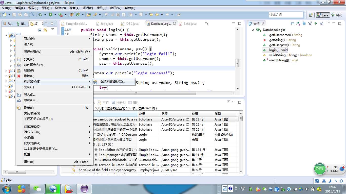Click the New Java Class icon
This screenshot has height=194, width=346.
(78, 15)
